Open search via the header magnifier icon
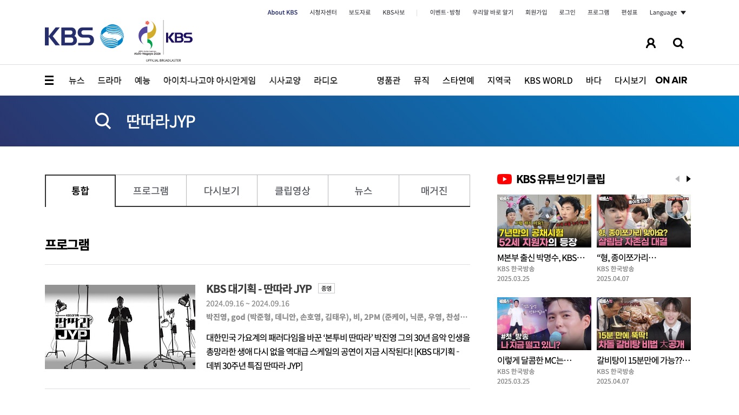This screenshot has width=739, height=415. (x=678, y=43)
